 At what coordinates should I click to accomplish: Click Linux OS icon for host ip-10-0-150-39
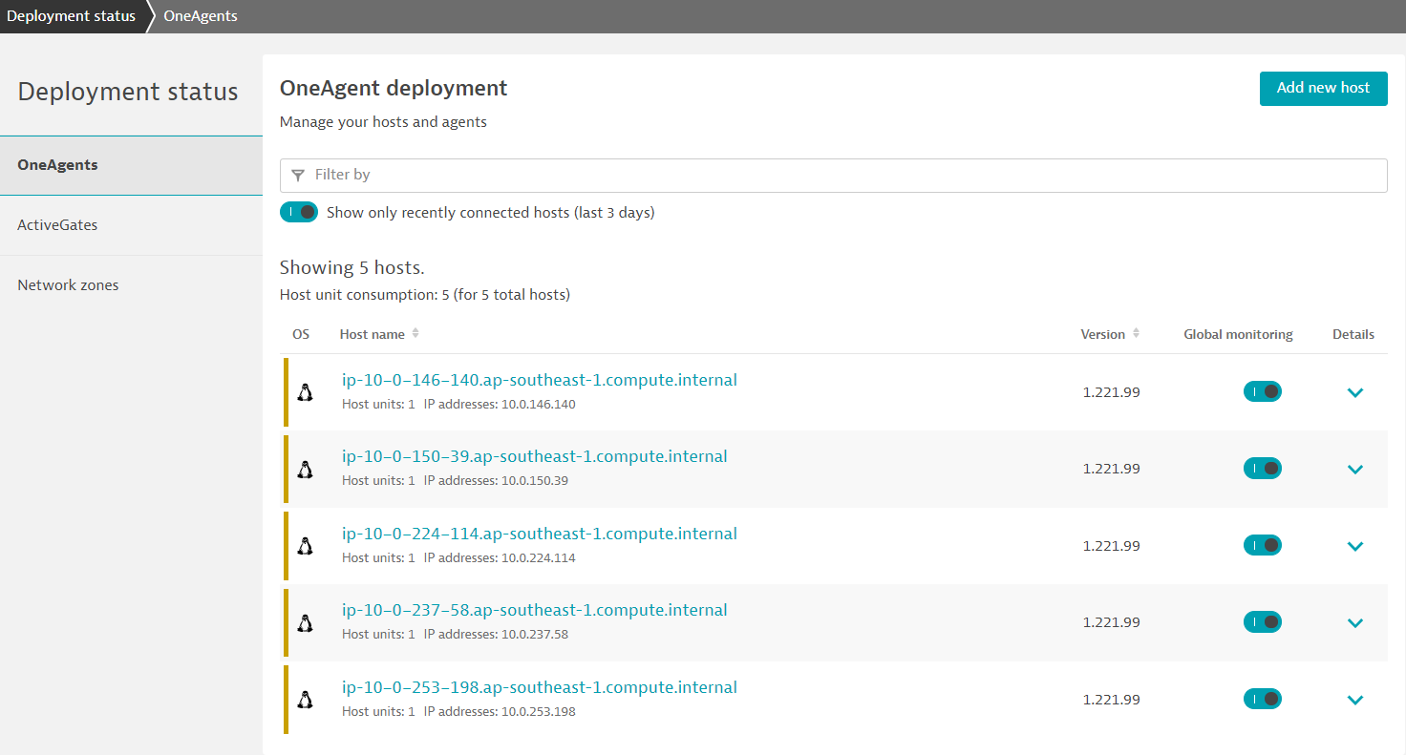point(305,469)
